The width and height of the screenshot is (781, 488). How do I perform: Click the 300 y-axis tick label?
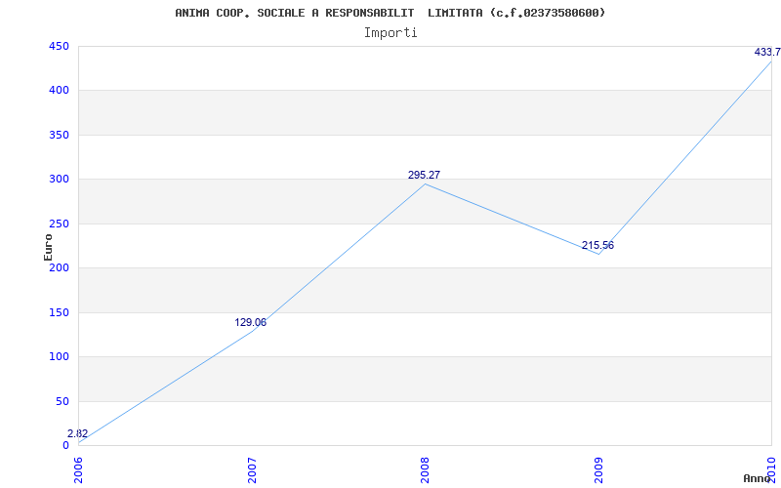pyautogui.click(x=59, y=180)
